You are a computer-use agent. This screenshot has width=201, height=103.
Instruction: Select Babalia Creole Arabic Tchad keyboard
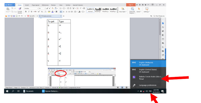click(148, 78)
